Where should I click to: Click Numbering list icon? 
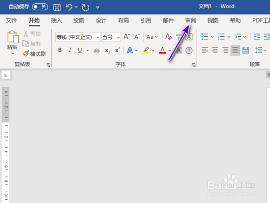point(221,37)
